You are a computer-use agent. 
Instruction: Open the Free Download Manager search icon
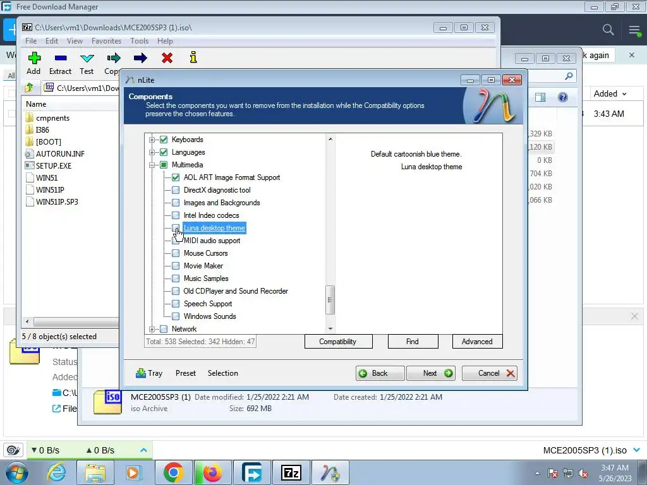click(608, 30)
